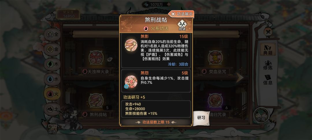The height and width of the screenshot is (140, 312).
Task: Open the 功法展示 skill demo playback
Action: coord(181,14)
